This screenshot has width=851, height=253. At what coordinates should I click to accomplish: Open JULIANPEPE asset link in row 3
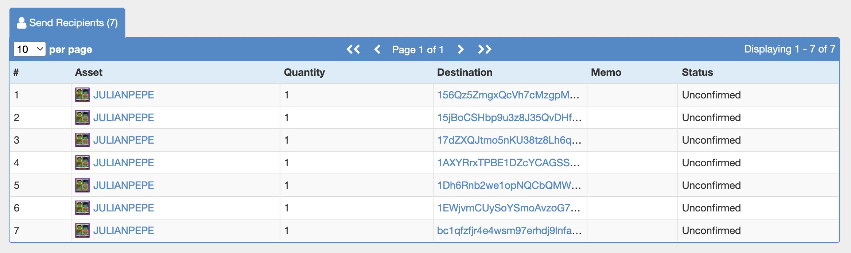point(124,140)
